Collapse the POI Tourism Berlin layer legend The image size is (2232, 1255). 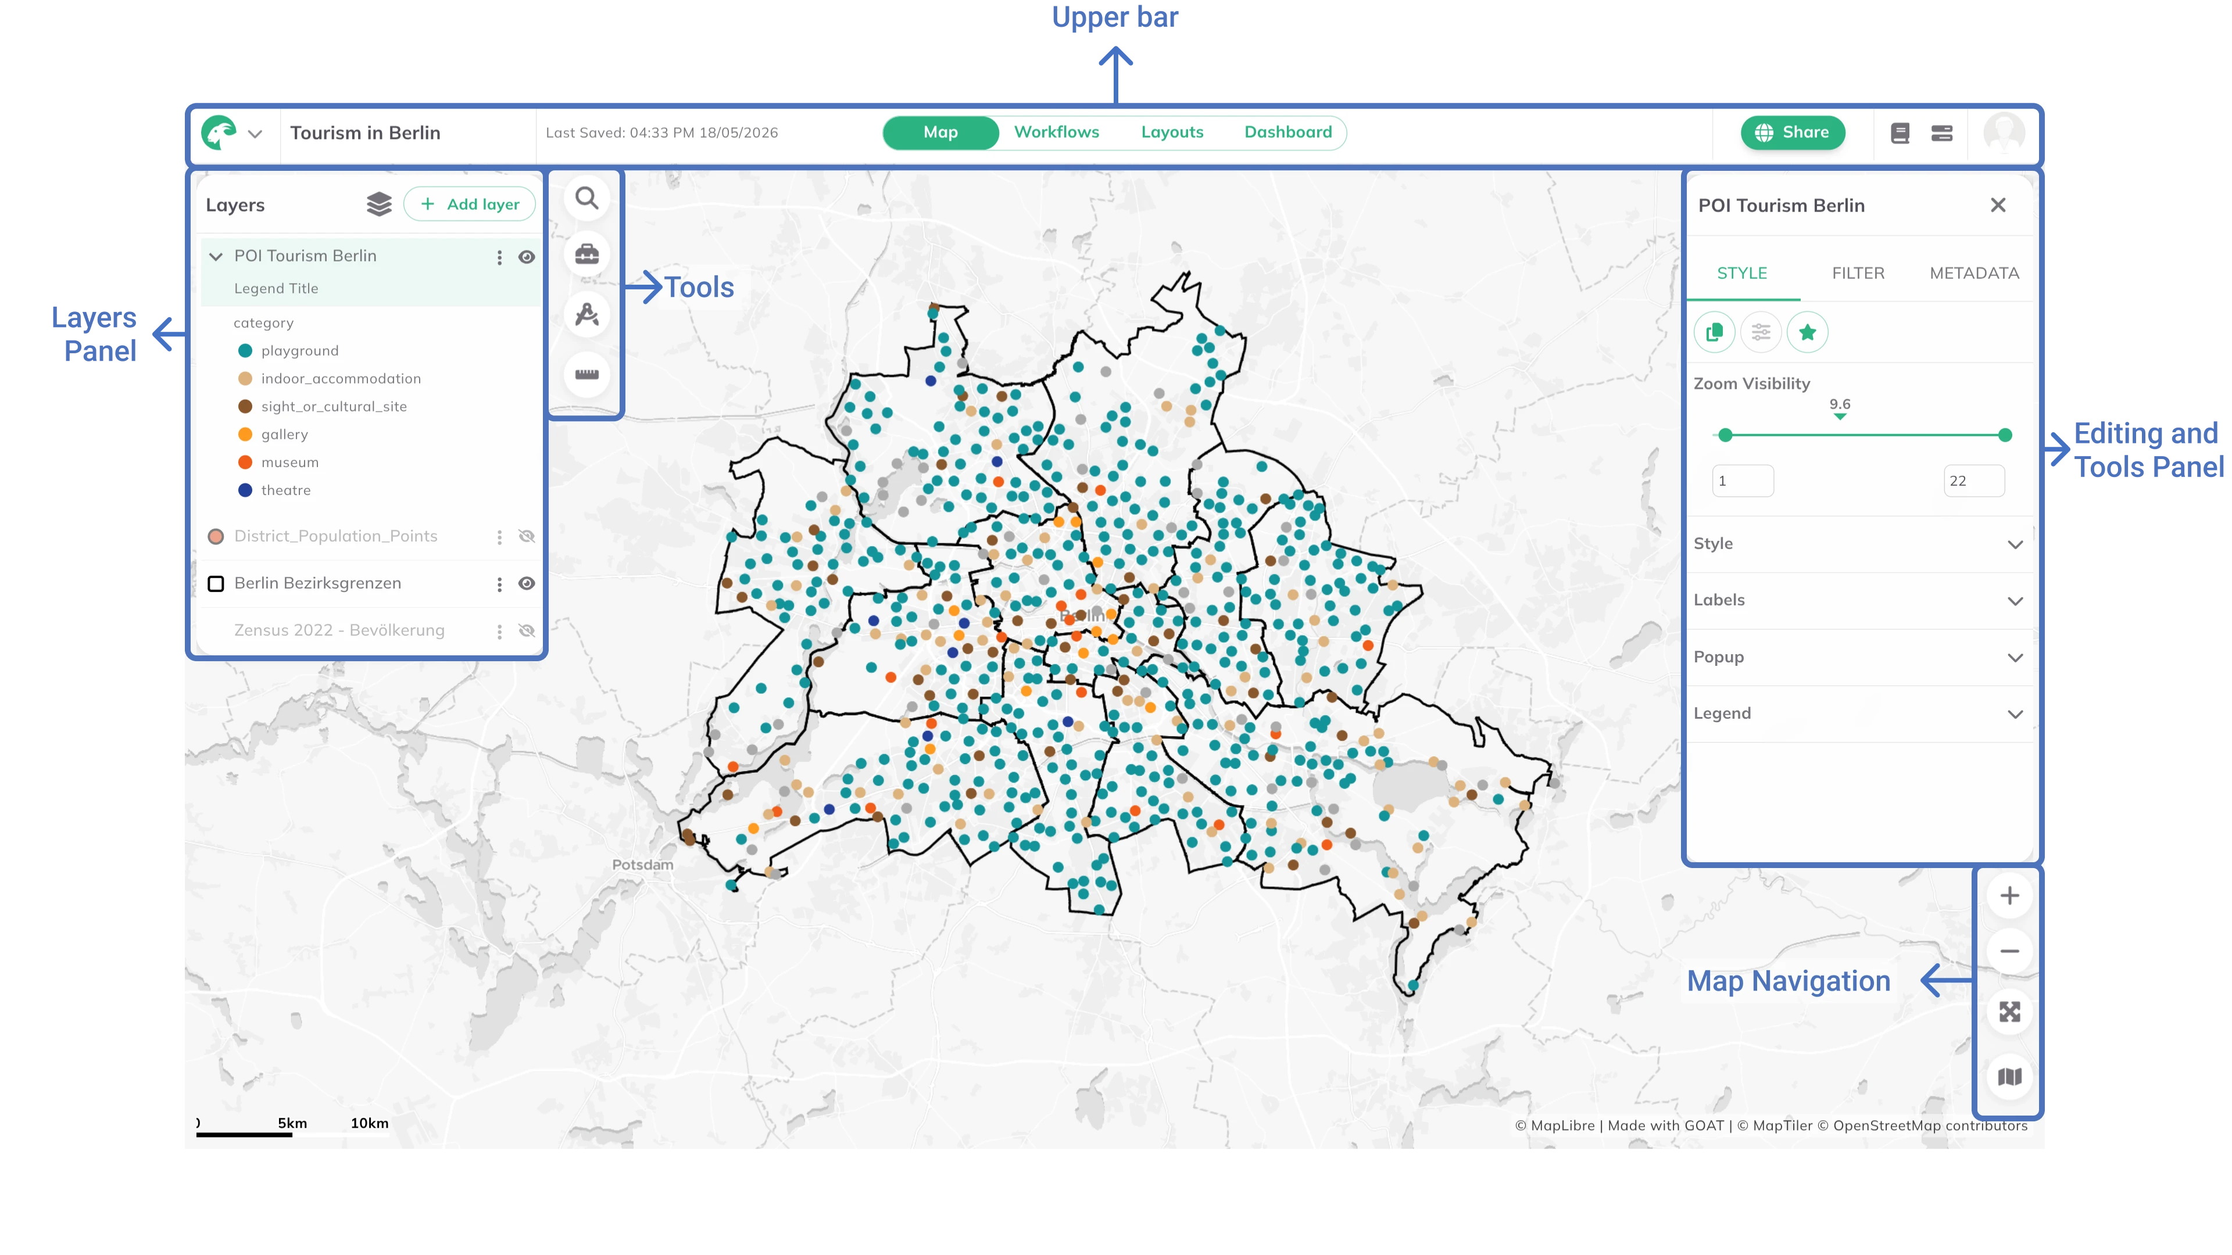216,256
